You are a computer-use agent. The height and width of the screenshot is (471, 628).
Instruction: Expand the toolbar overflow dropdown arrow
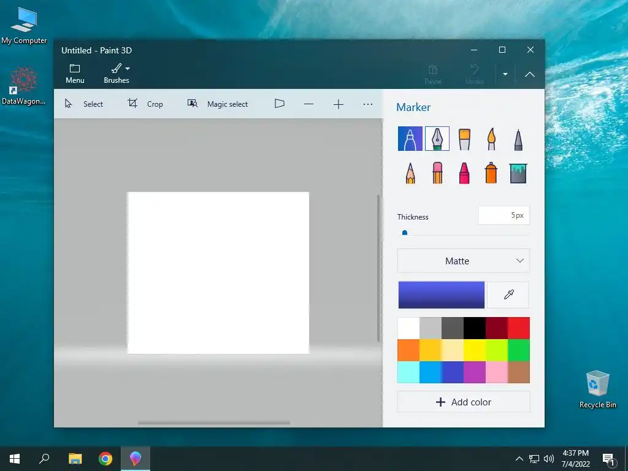(505, 74)
